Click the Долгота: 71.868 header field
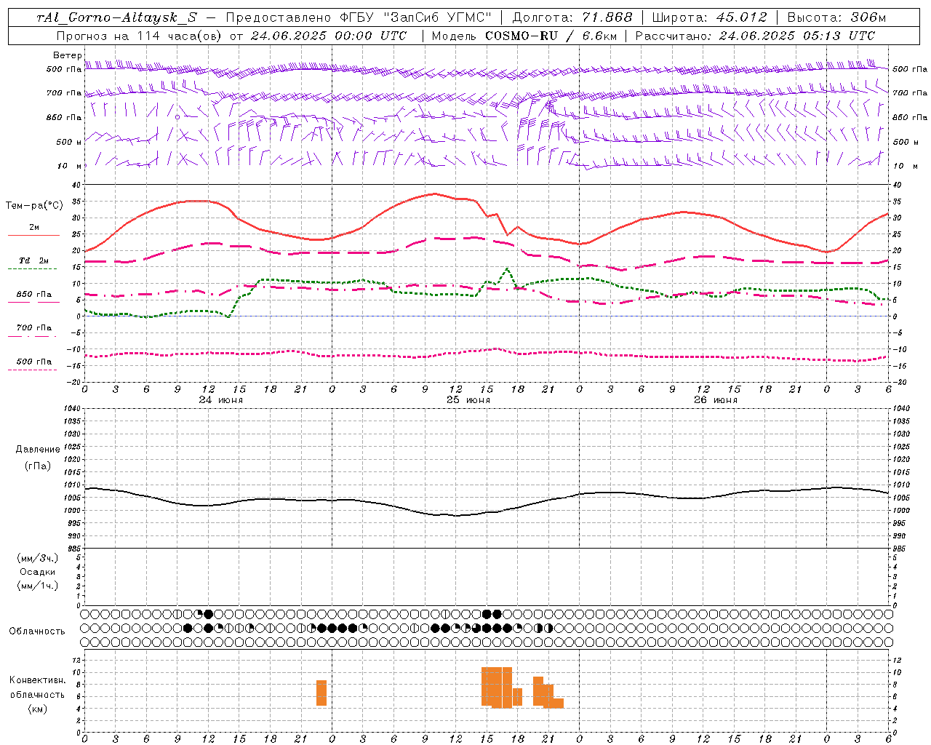This screenshot has width=931, height=745. coord(572,17)
